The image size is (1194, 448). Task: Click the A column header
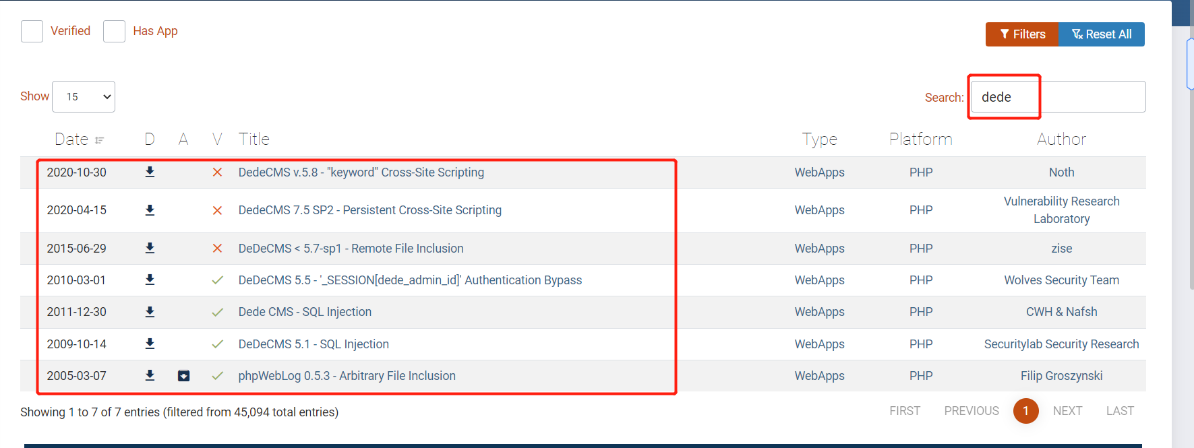click(x=183, y=139)
